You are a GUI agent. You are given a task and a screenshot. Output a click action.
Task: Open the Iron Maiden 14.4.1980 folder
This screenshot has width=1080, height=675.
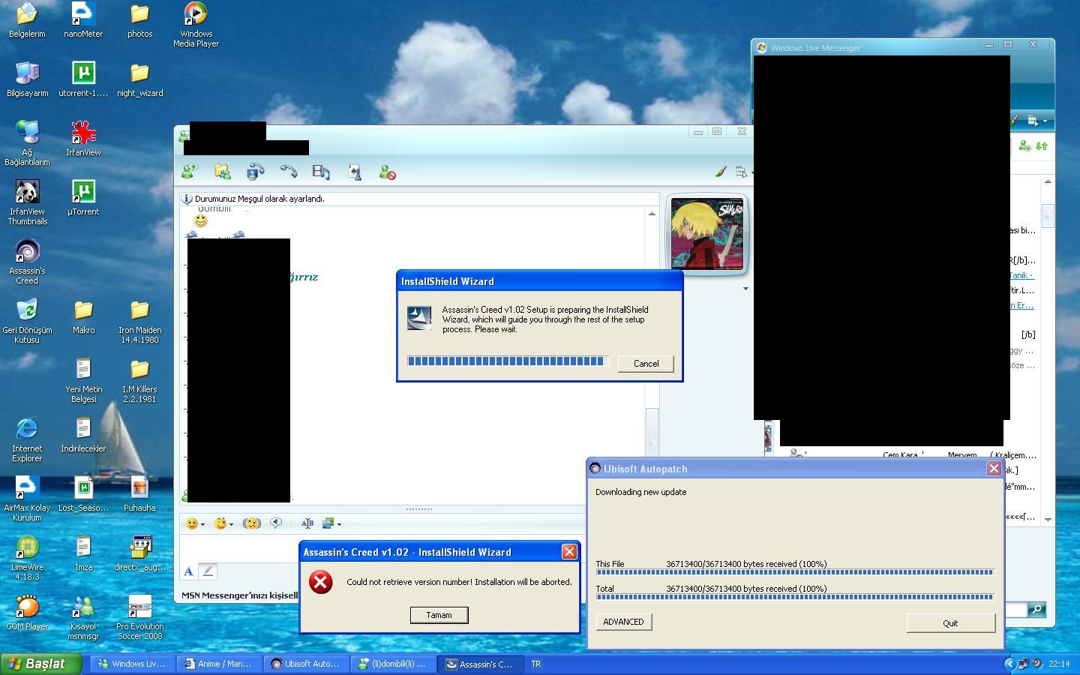(x=139, y=321)
